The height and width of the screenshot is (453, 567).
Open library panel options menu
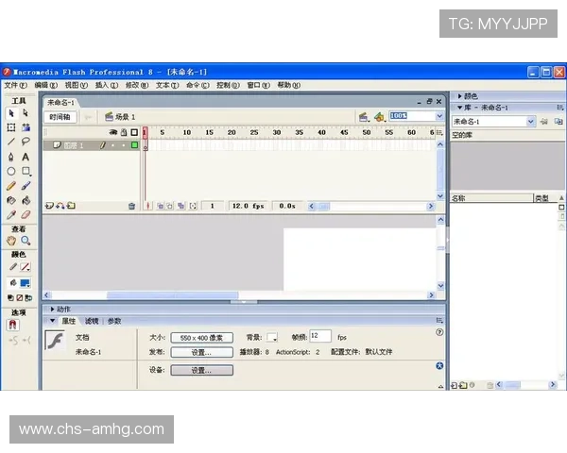click(x=560, y=108)
